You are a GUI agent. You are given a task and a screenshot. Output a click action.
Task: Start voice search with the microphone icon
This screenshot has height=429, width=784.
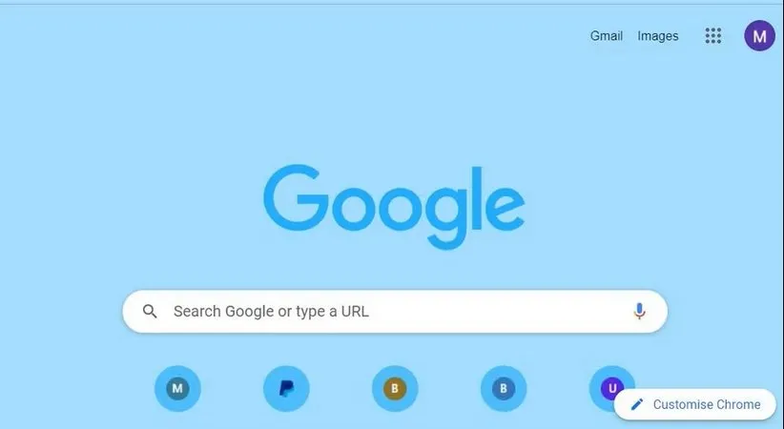click(639, 311)
